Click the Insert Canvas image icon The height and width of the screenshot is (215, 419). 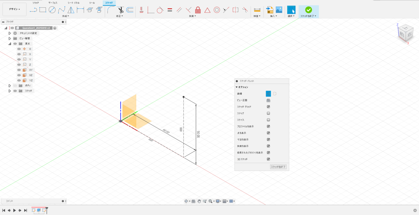tap(279, 10)
